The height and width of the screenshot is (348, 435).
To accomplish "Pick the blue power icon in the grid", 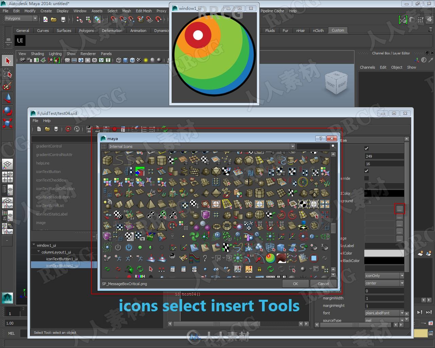I will pos(129,247).
